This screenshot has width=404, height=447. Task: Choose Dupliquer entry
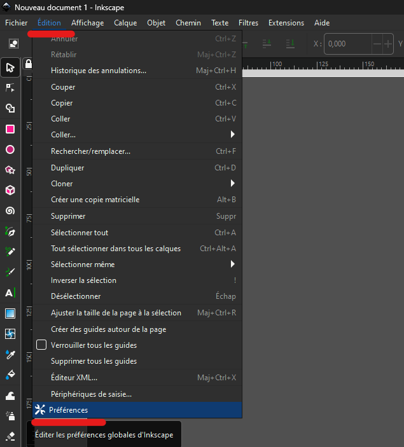137,168
